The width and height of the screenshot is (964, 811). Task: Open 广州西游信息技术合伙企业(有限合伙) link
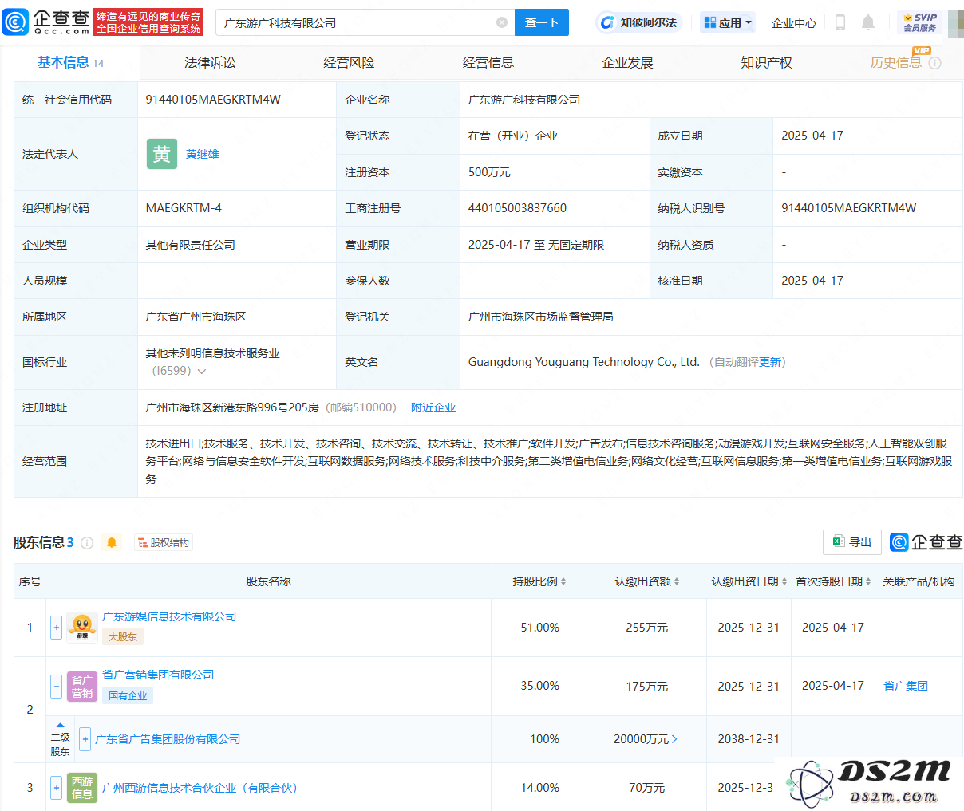tap(200, 788)
